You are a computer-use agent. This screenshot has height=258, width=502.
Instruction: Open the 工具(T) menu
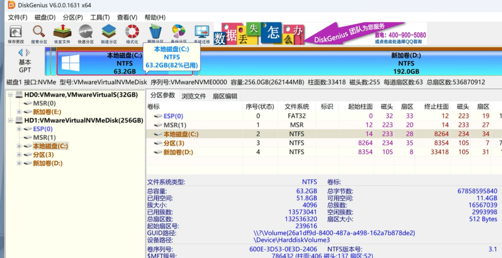pyautogui.click(x=99, y=17)
